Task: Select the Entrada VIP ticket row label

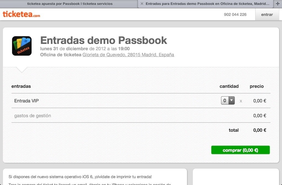Action: tap(26, 101)
